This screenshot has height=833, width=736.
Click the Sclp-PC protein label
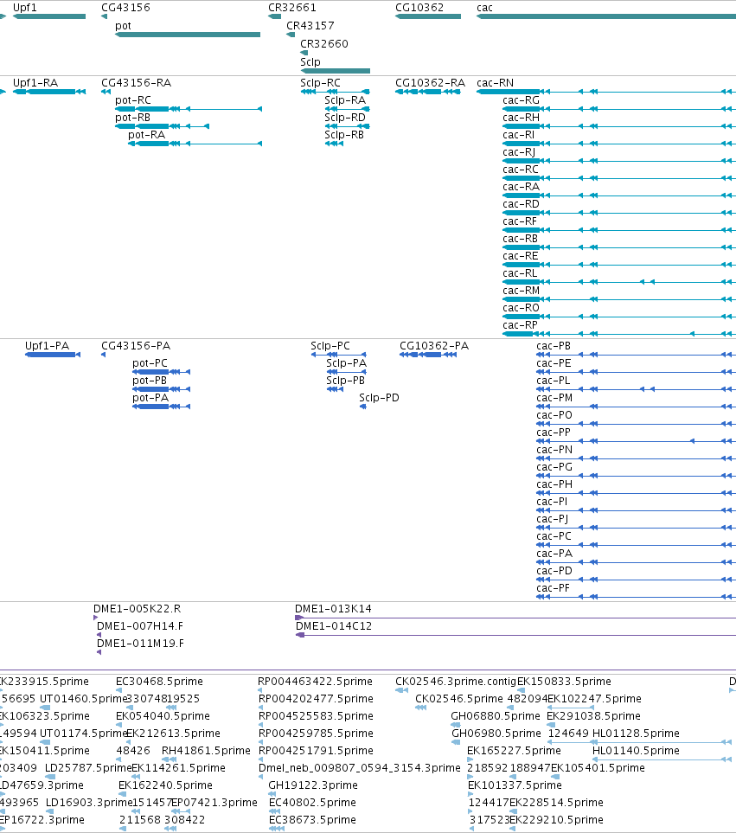(330, 346)
